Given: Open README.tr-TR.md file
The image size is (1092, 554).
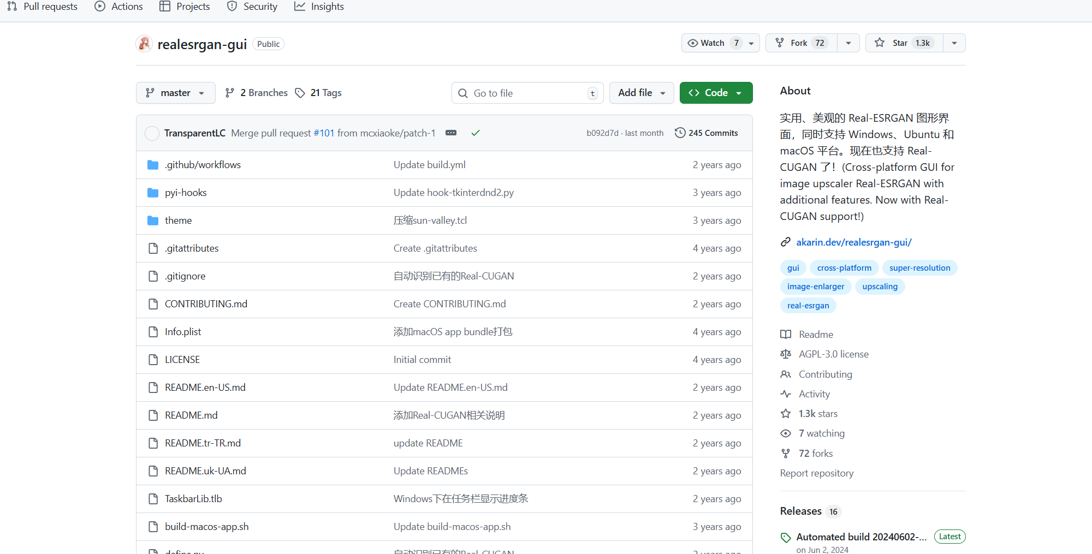Looking at the screenshot, I should [x=203, y=443].
